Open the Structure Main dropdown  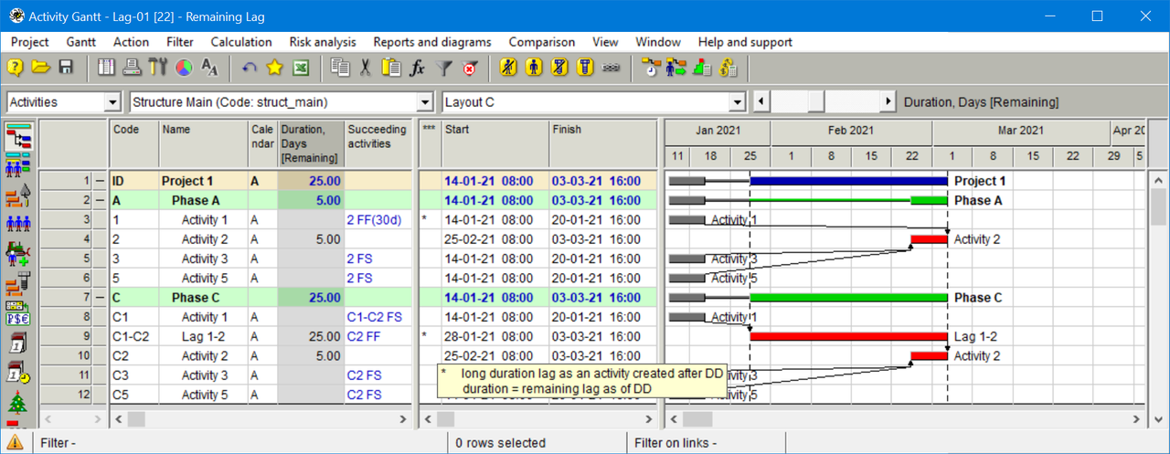(424, 102)
